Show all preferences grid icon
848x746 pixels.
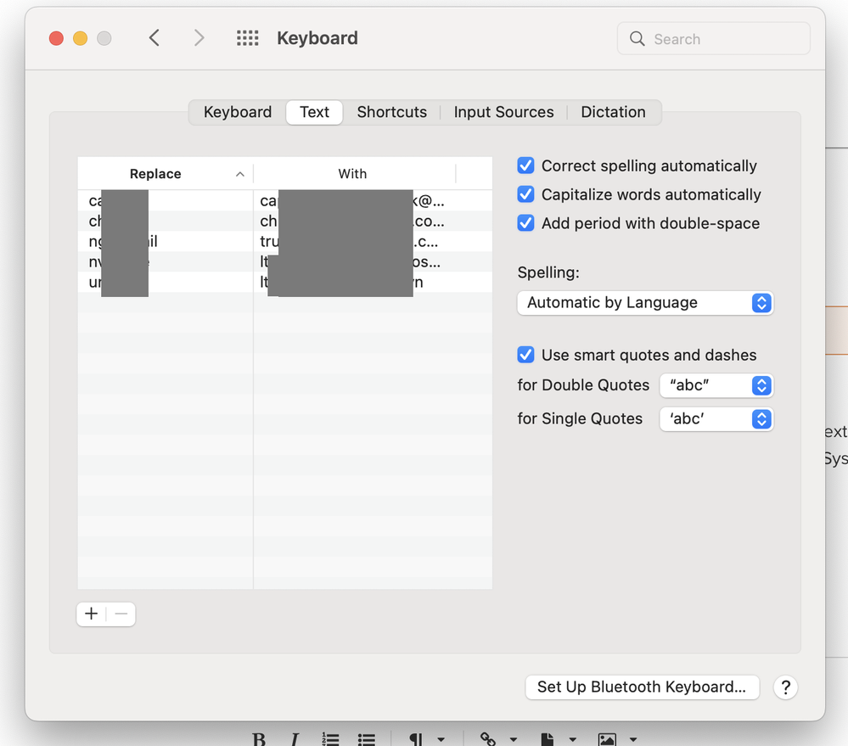[247, 38]
